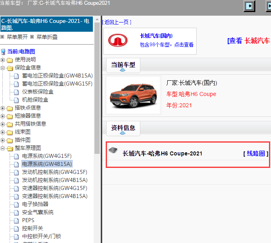Click document icon of 电子换挡器
This screenshot has width=271, height=243.
coord(16,205)
